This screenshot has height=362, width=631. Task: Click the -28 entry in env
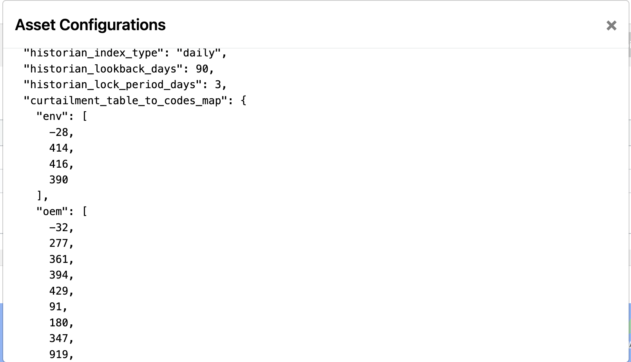(x=58, y=132)
